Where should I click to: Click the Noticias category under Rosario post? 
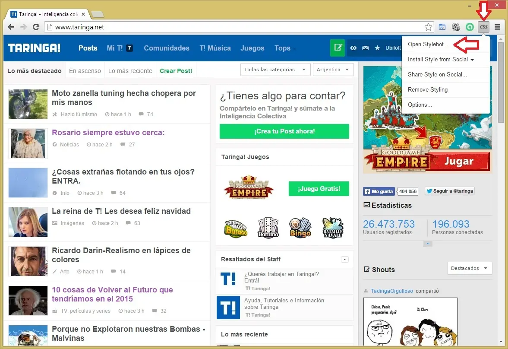click(x=69, y=145)
